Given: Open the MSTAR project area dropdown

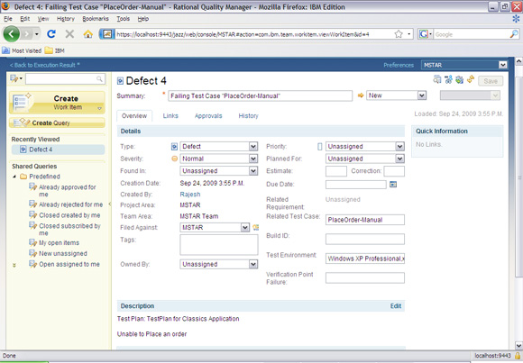Looking at the screenshot, I should pyautogui.click(x=464, y=65).
